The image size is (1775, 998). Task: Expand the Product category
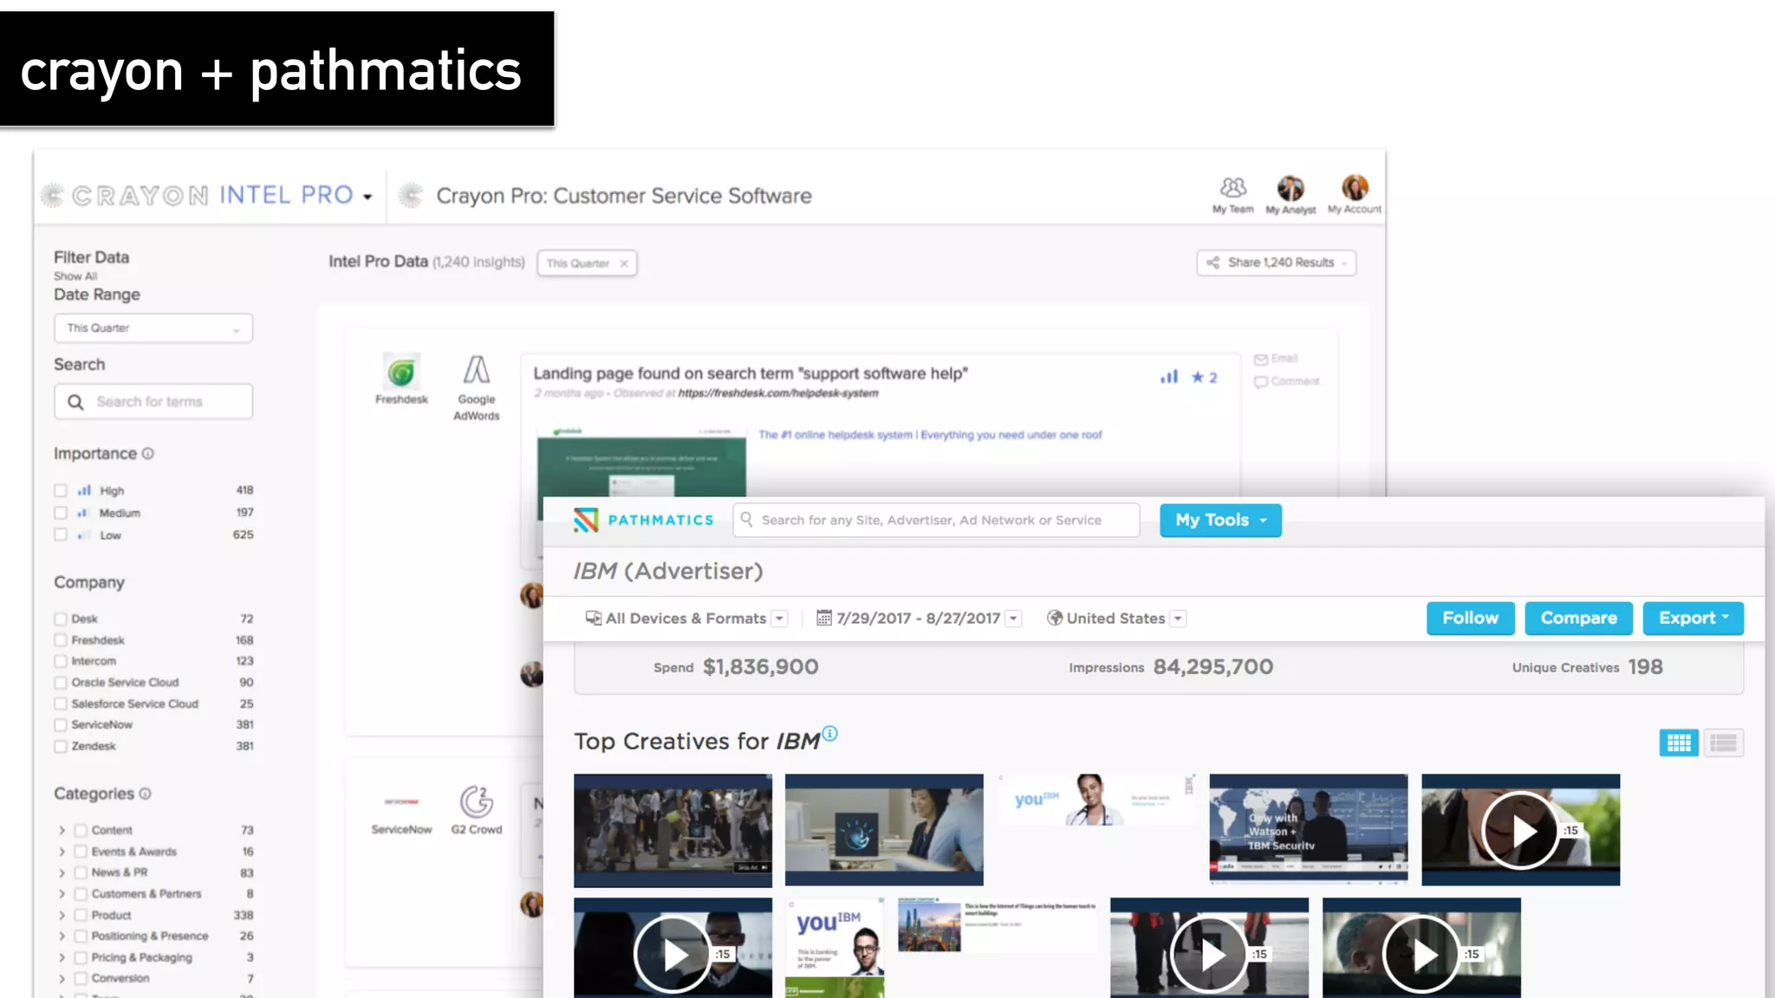(62, 915)
